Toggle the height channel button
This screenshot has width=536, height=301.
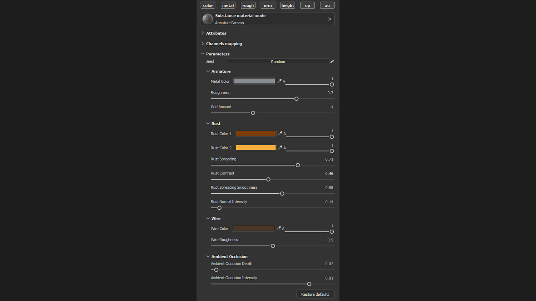[x=288, y=5]
